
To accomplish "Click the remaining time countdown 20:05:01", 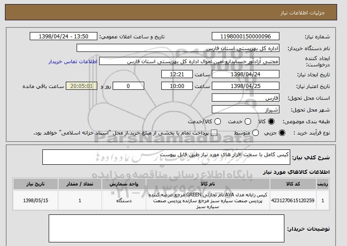I will (81, 86).
